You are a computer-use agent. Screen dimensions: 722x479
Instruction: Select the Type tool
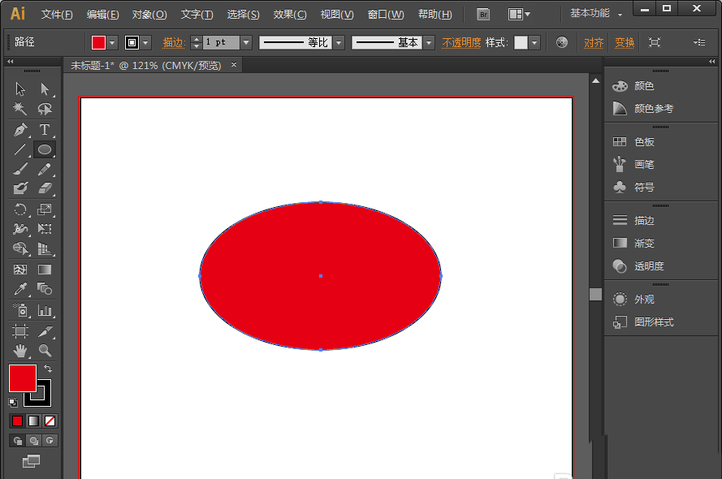pos(46,129)
